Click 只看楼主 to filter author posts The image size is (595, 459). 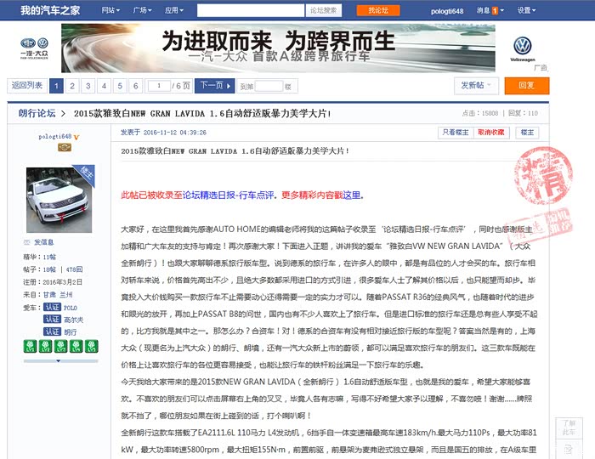pyautogui.click(x=456, y=133)
